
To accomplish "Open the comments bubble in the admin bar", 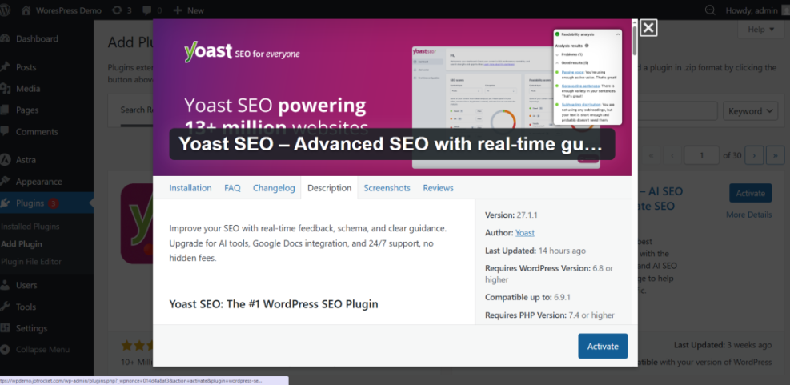I will 153,10.
